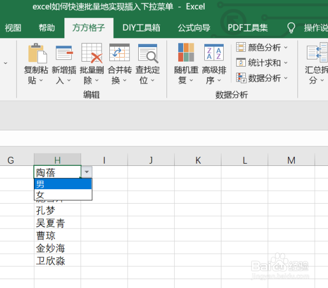Screen dimensions: 328x288
Task: Open the DIY工具箱 tab
Action: click(142, 28)
